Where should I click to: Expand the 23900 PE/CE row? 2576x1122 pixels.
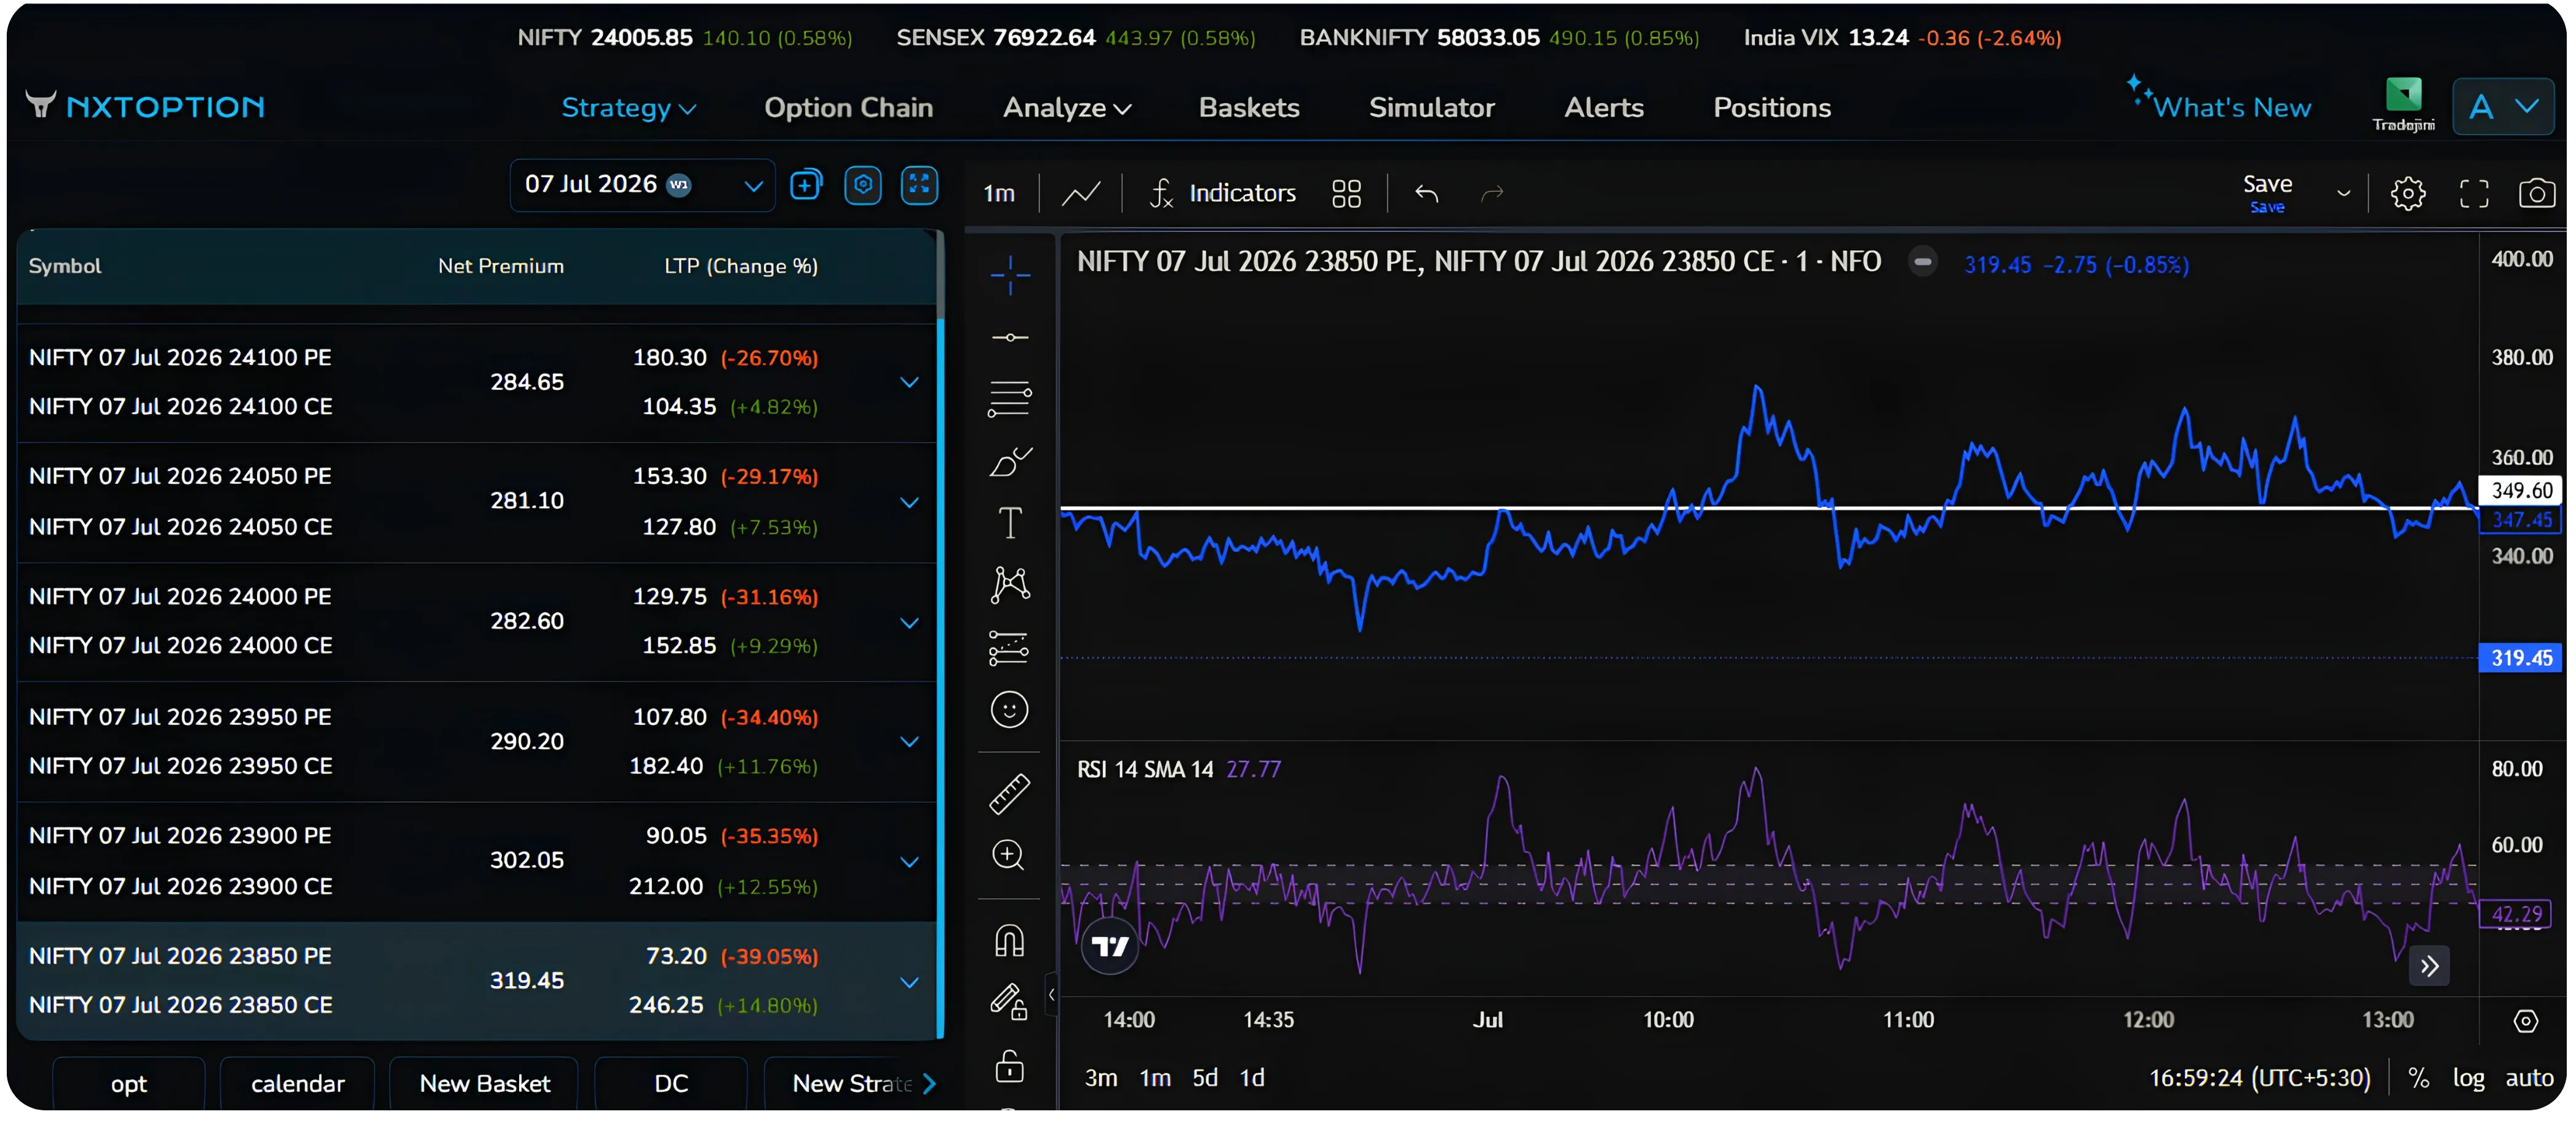click(x=909, y=861)
